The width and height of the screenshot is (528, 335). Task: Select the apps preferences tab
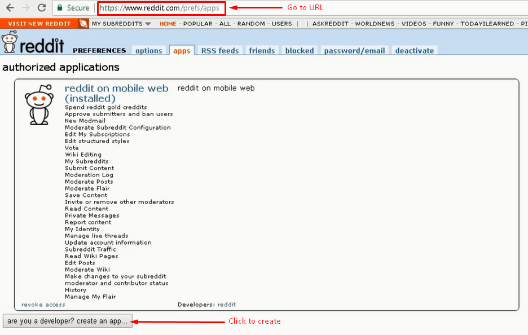[182, 50]
